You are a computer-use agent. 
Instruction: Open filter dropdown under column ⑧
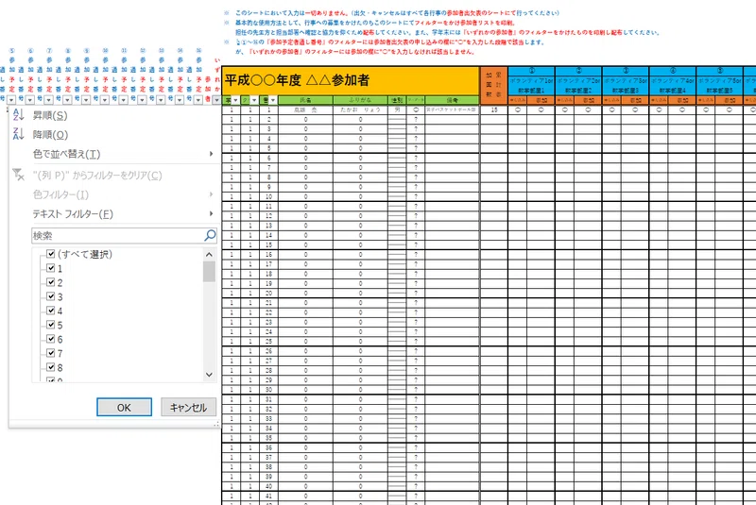tap(67, 100)
